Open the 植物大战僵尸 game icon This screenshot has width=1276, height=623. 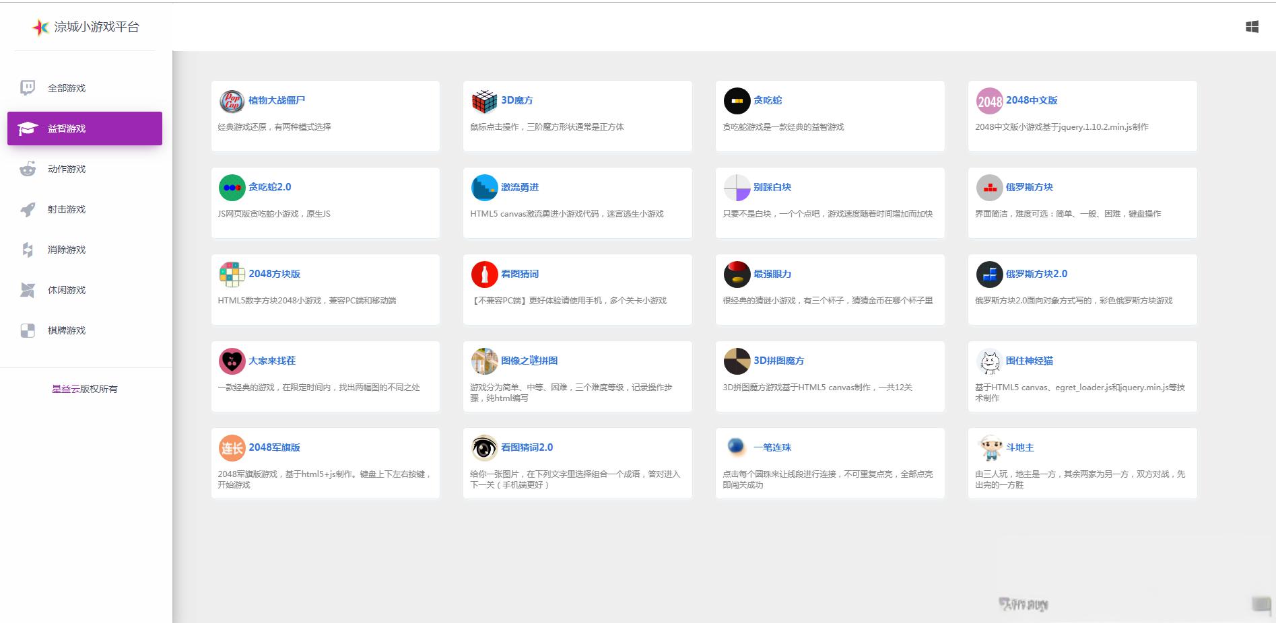232,101
